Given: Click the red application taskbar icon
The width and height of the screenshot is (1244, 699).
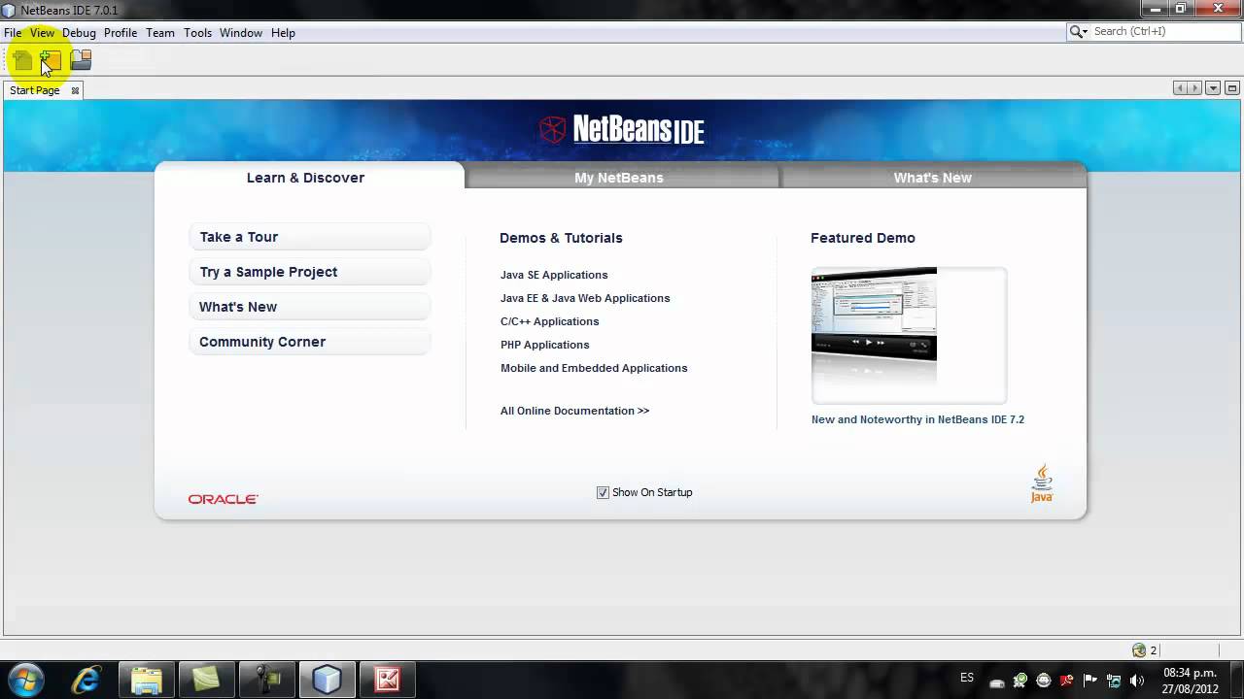Looking at the screenshot, I should coord(387,679).
